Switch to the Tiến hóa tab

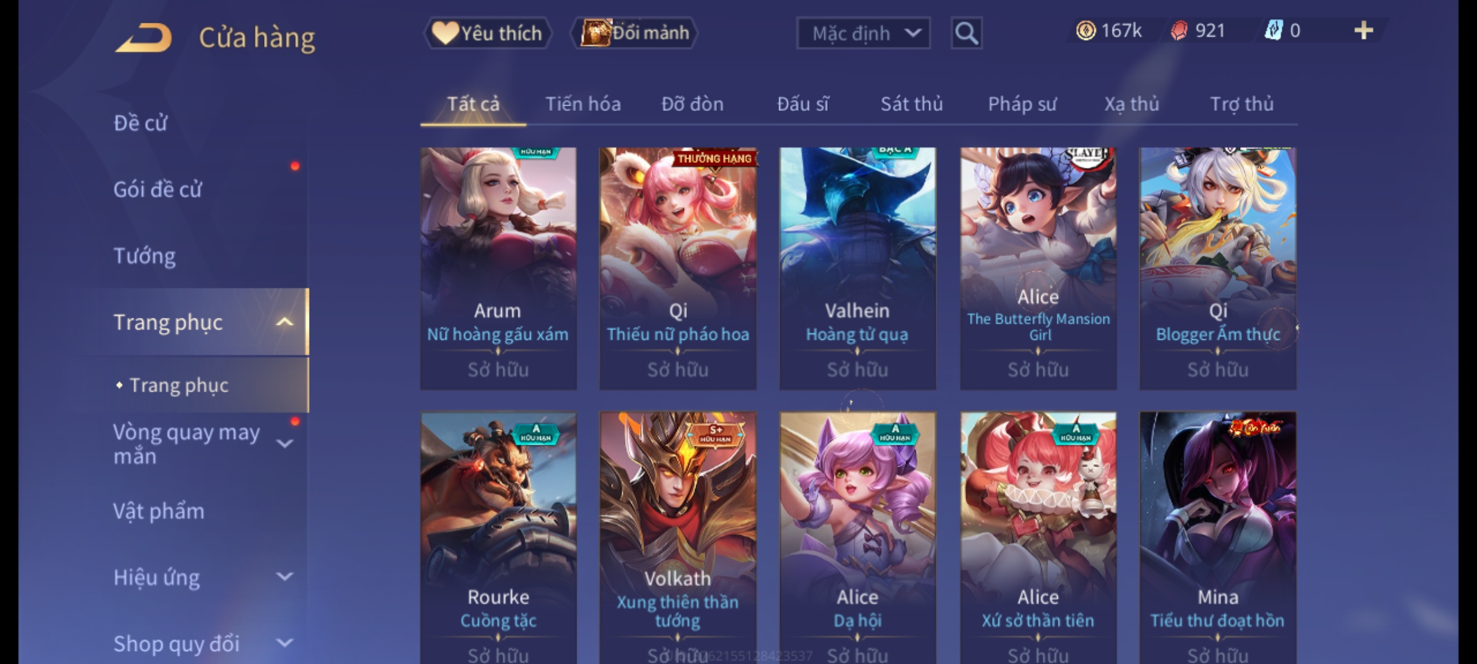coord(583,104)
